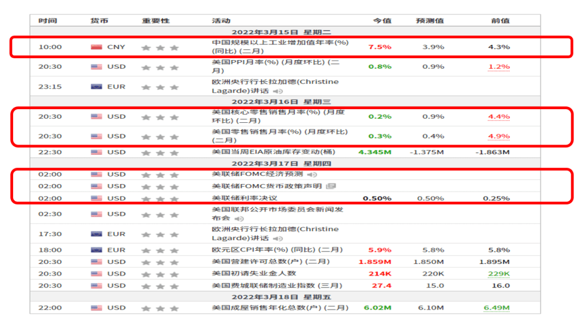
Task: Click the EU flag in the 欧元区CPI年率 row
Action: tap(96, 250)
